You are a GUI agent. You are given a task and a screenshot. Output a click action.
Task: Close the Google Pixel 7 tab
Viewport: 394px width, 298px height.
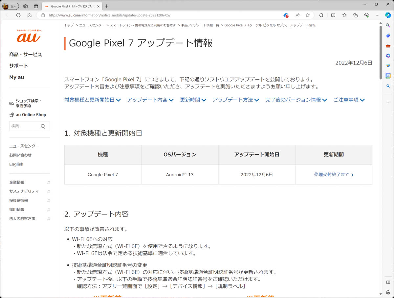point(98,6)
